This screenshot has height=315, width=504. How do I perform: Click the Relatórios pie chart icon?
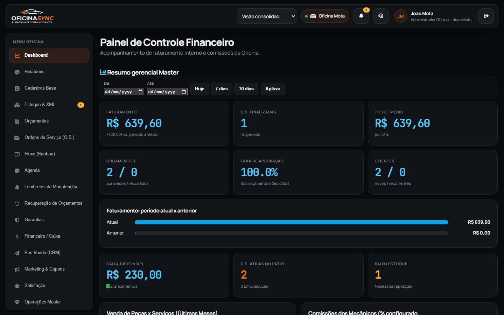tap(17, 72)
